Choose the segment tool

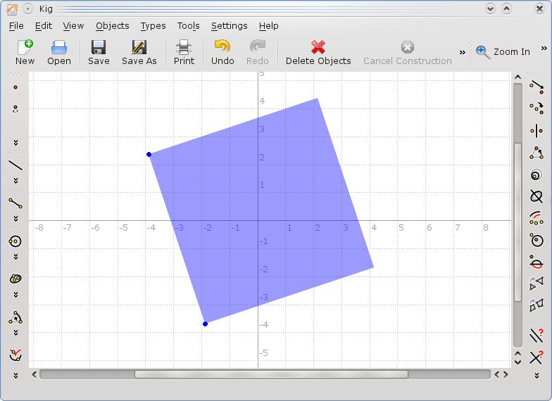tap(15, 203)
